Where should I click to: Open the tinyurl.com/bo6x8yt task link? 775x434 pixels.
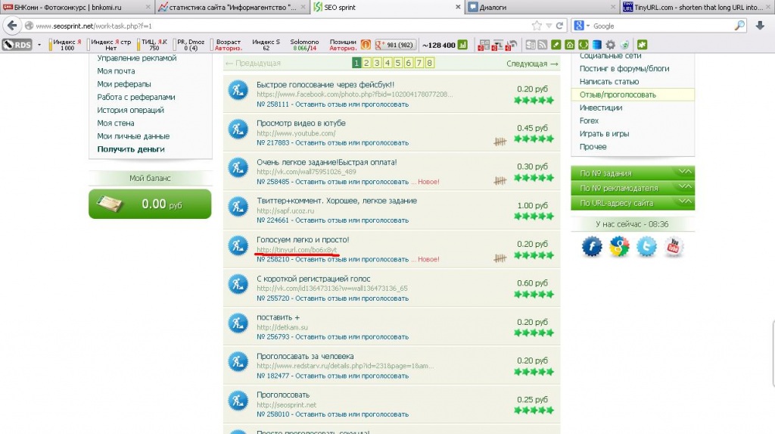point(297,250)
